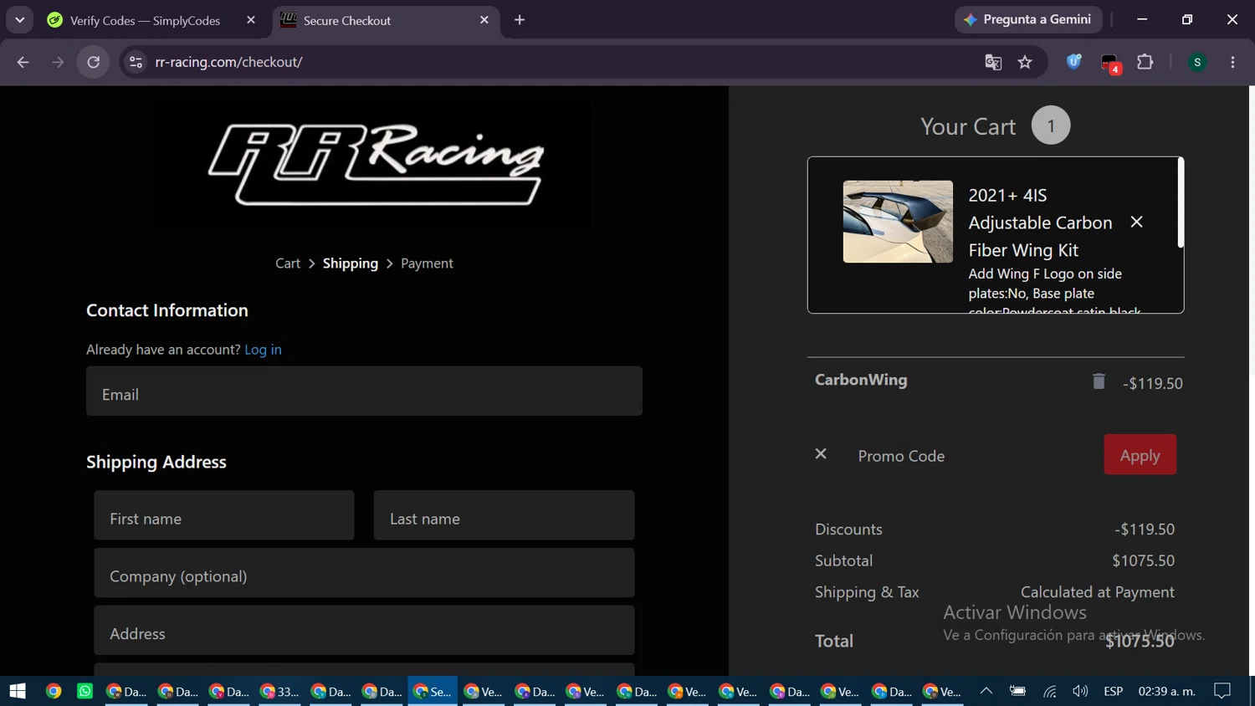
Task: Open the Windows notification center
Action: coord(1222,691)
